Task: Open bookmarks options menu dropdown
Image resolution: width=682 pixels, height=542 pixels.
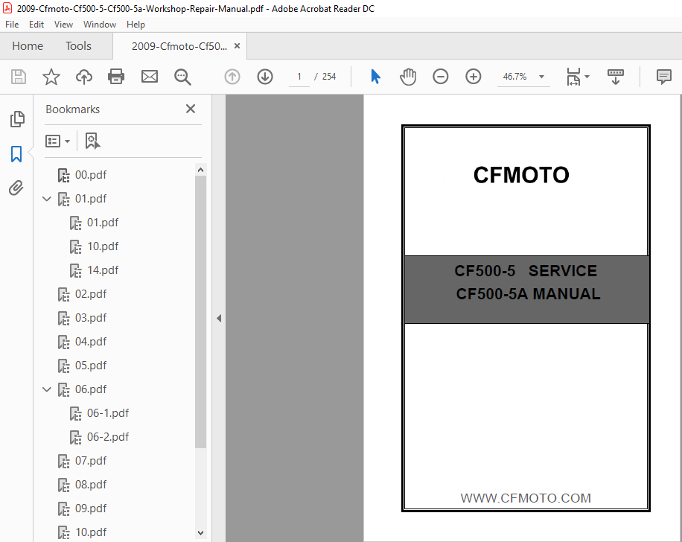Action: coord(57,141)
